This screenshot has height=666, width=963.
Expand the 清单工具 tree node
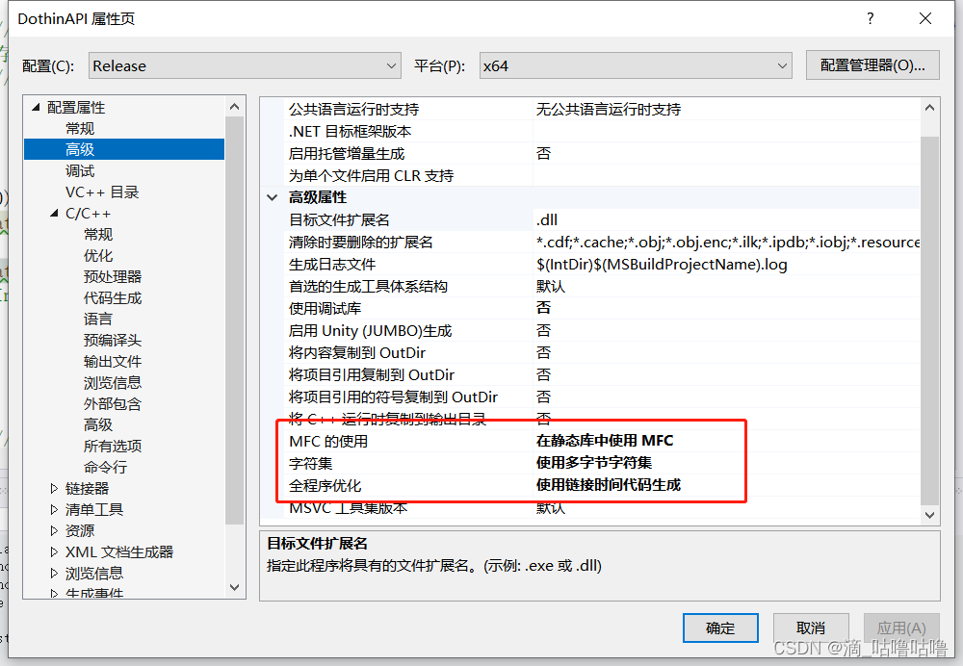[52, 509]
